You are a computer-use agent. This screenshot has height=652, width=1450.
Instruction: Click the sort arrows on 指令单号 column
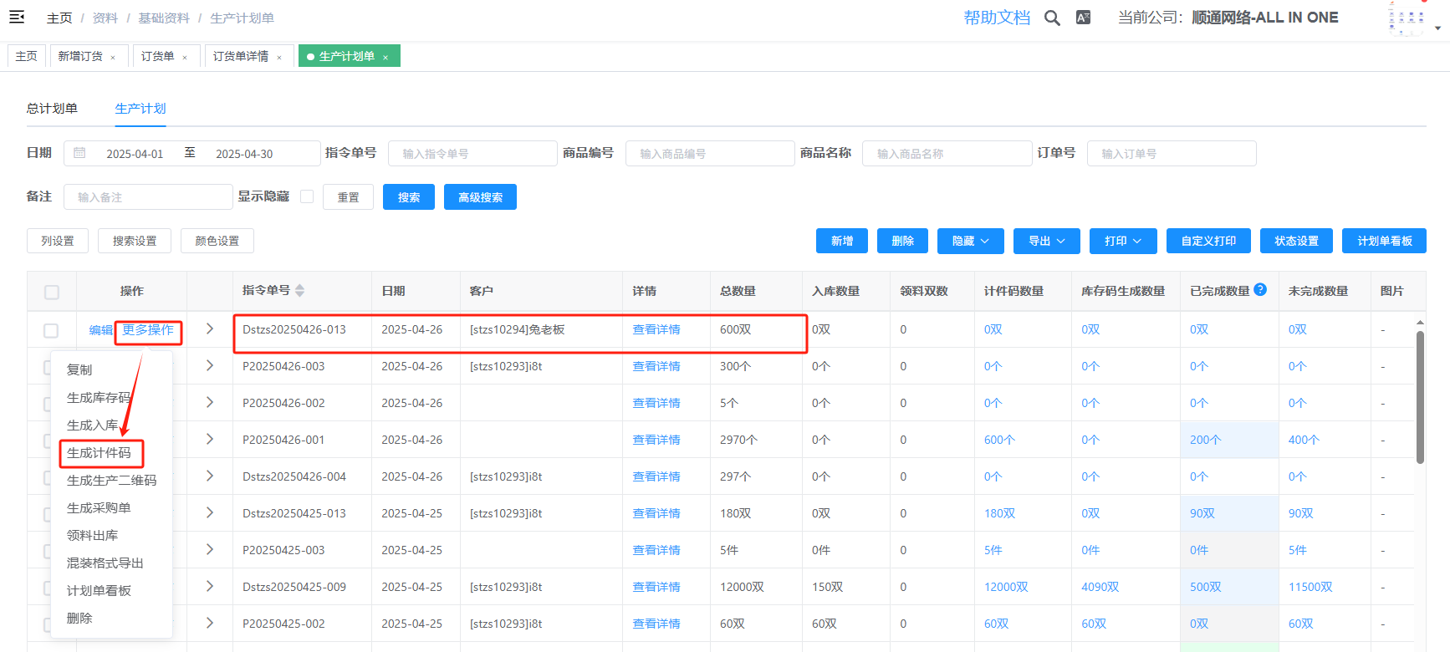[299, 291]
